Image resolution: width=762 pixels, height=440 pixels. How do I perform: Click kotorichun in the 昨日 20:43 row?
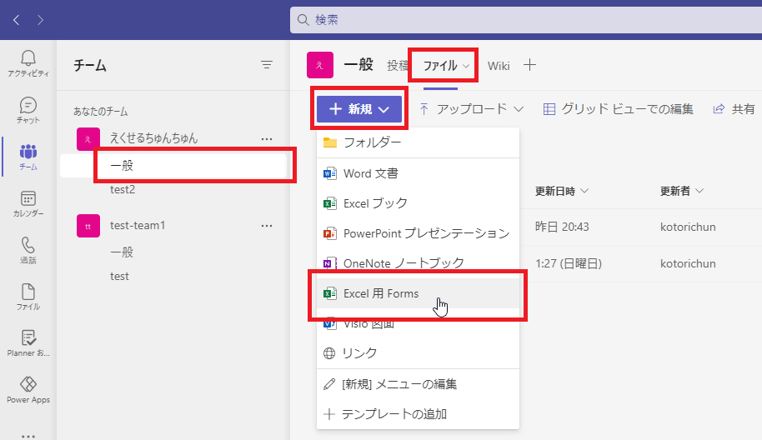pos(688,227)
